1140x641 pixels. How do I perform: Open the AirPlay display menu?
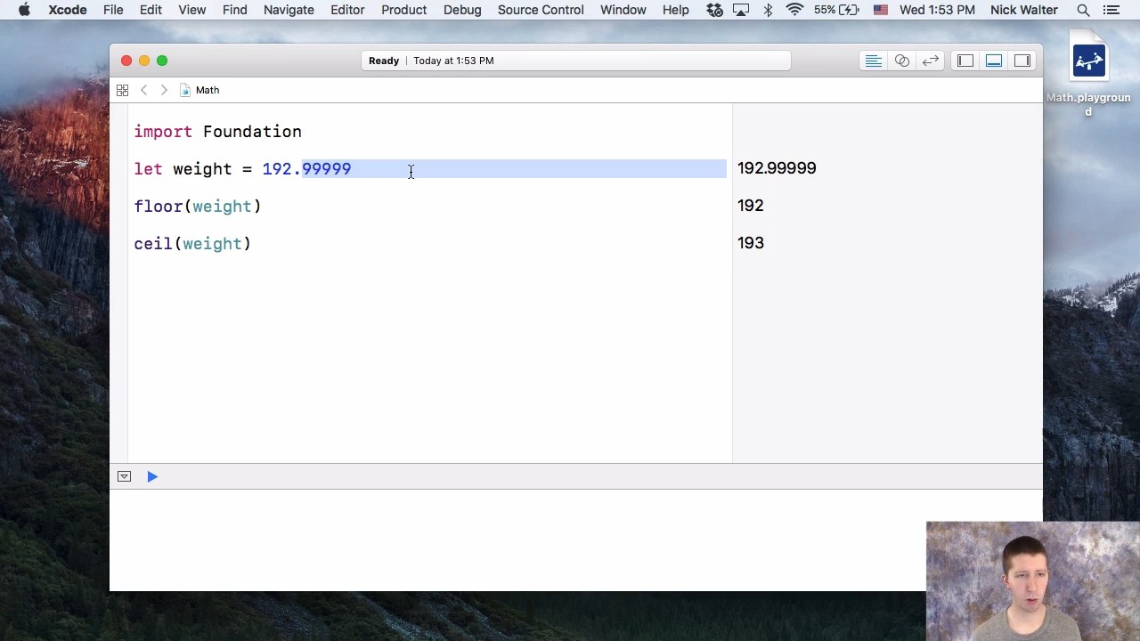pyautogui.click(x=741, y=10)
